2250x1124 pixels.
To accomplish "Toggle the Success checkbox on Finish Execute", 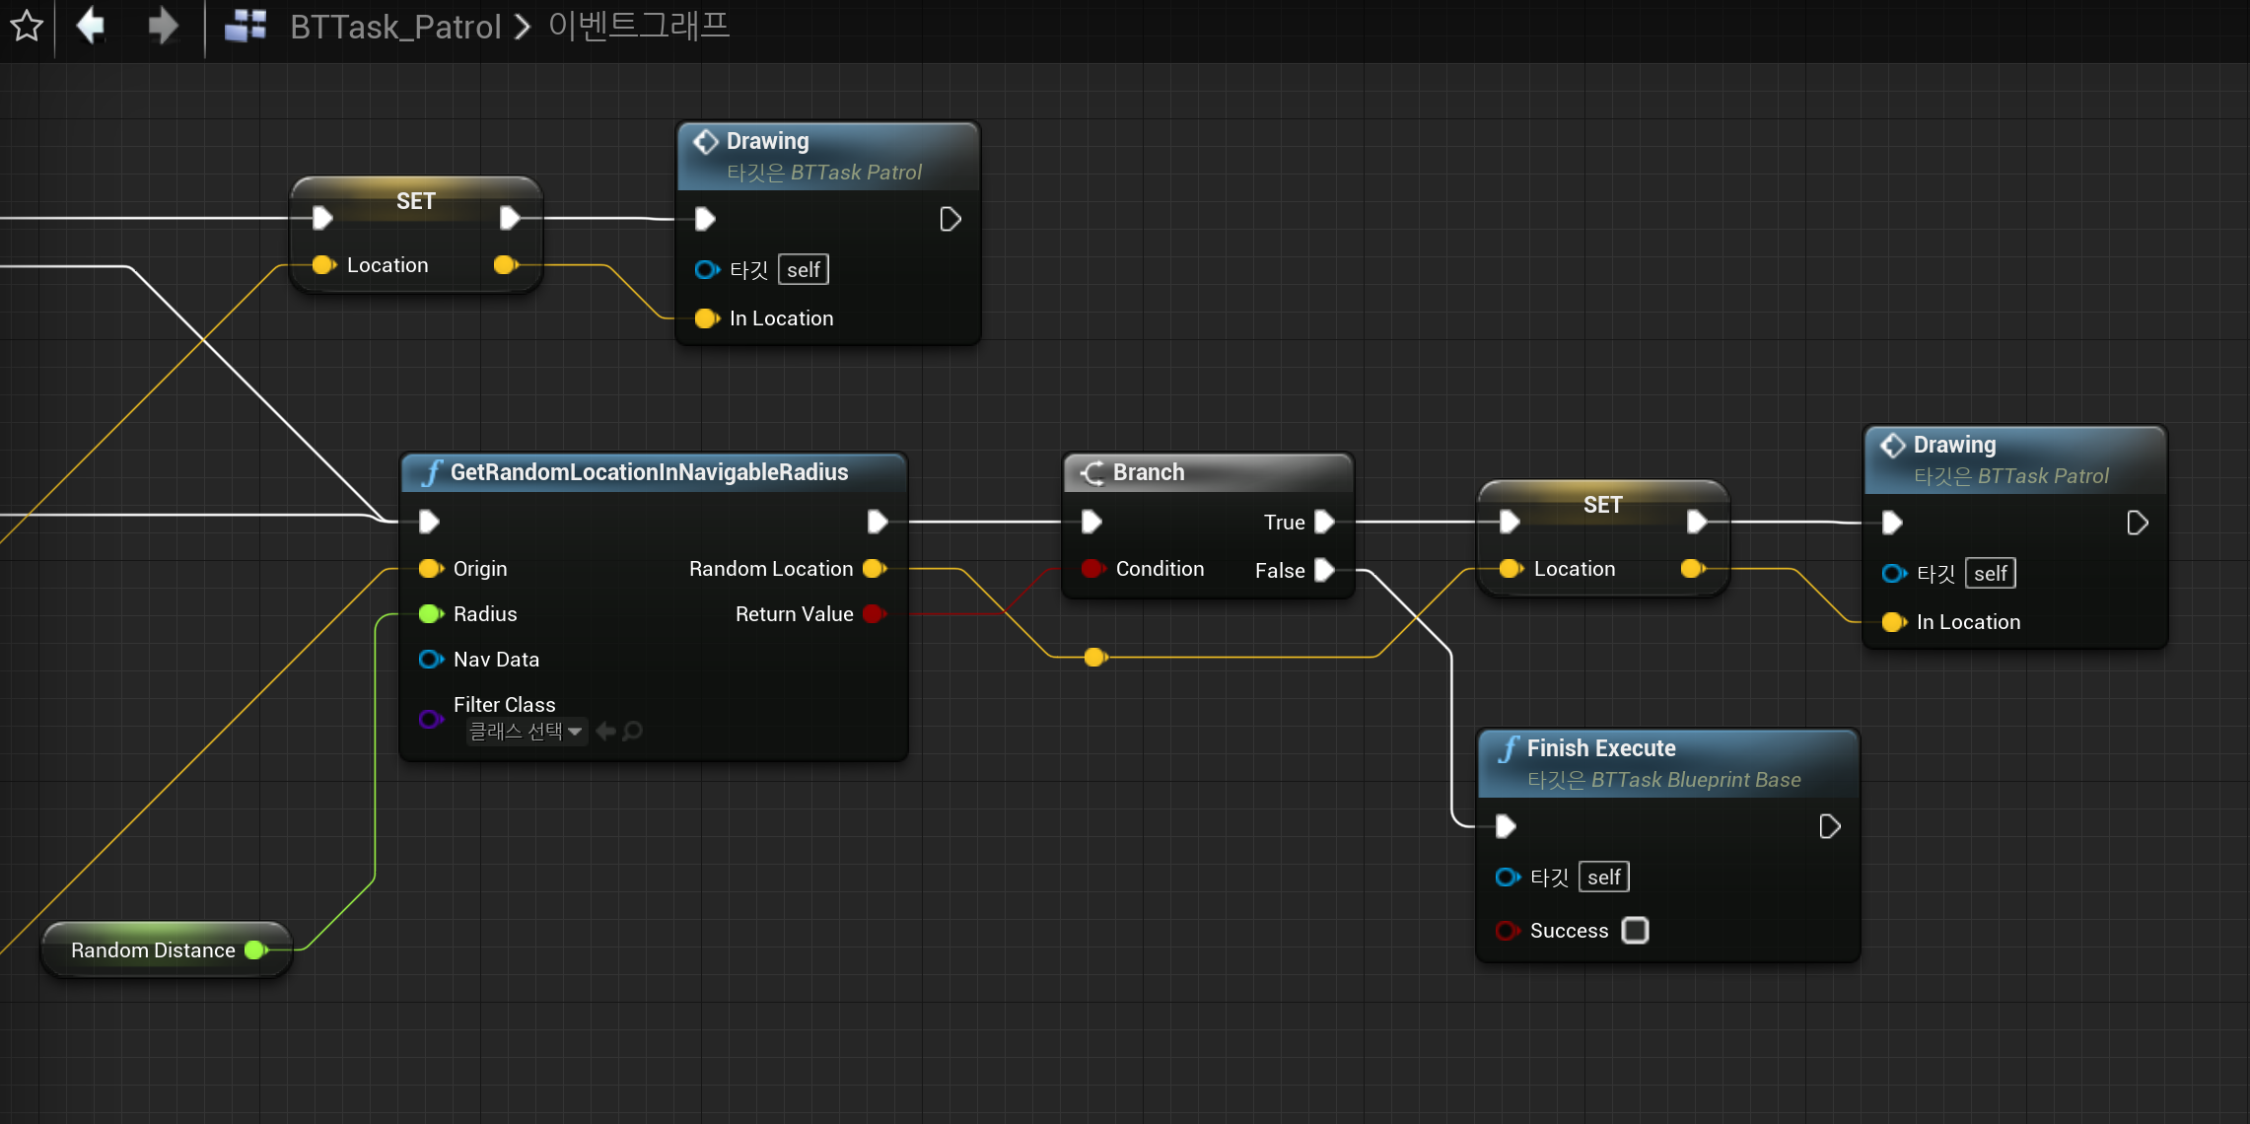I will pos(1635,931).
